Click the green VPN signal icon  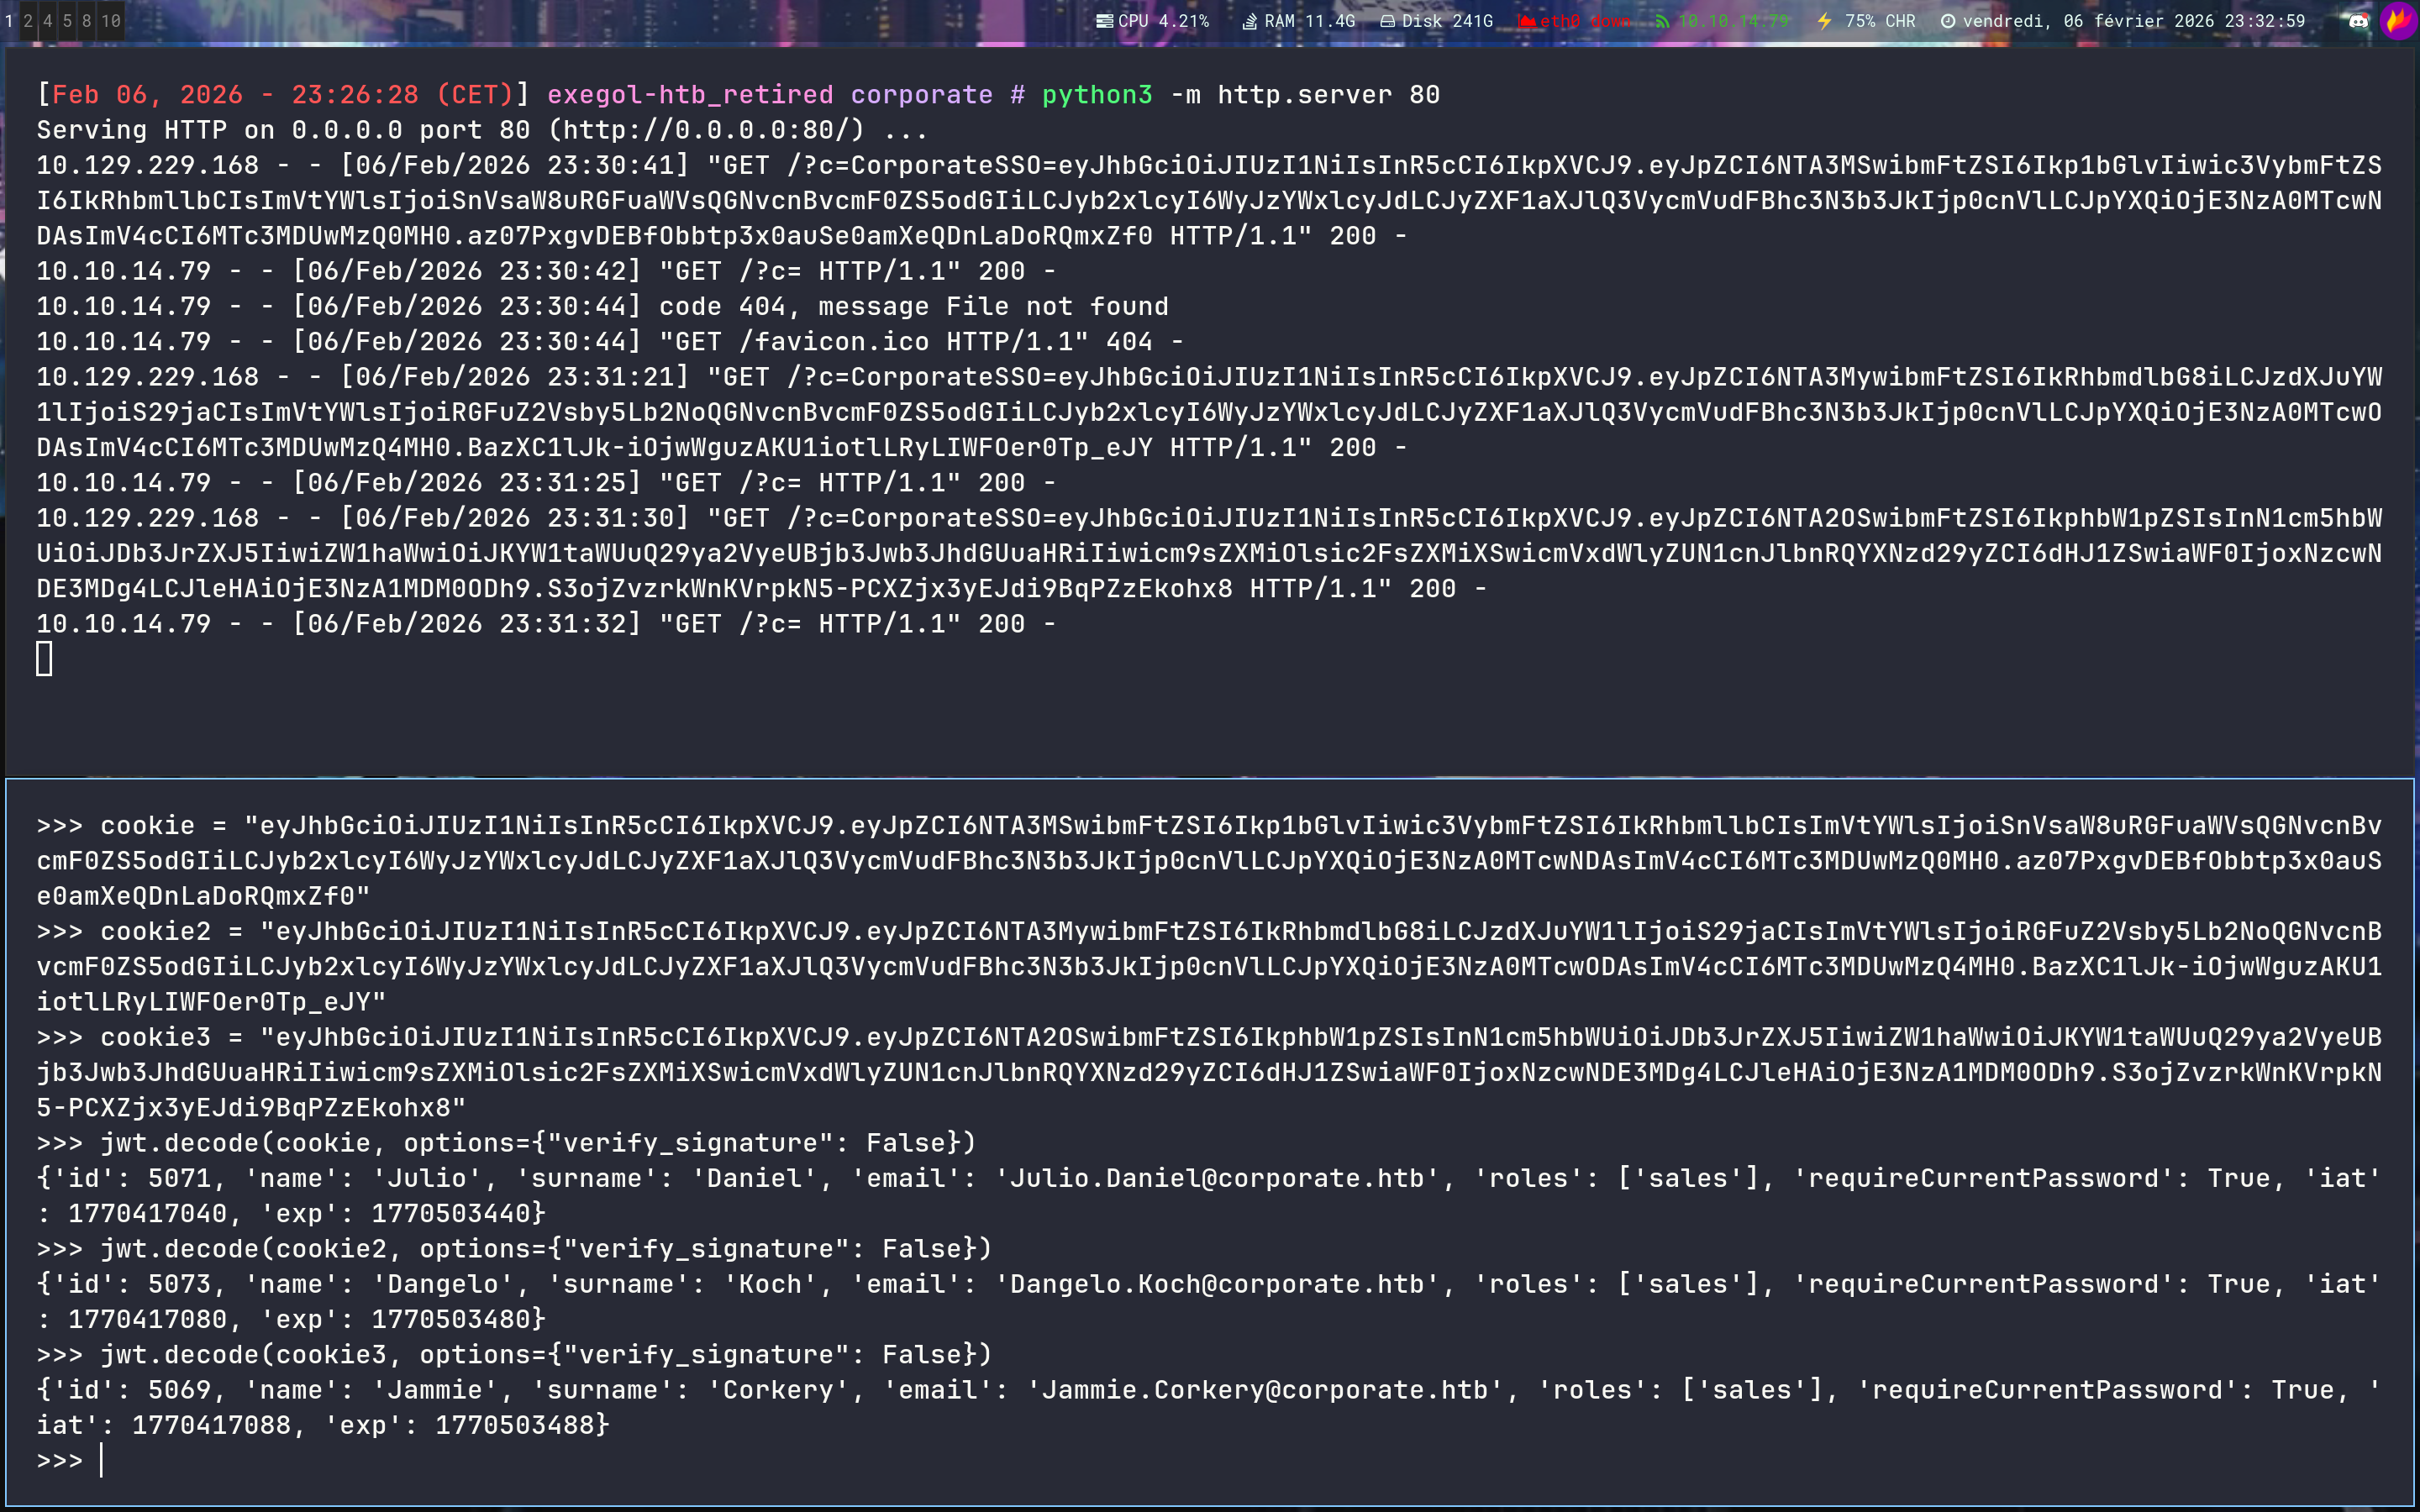pyautogui.click(x=1662, y=21)
